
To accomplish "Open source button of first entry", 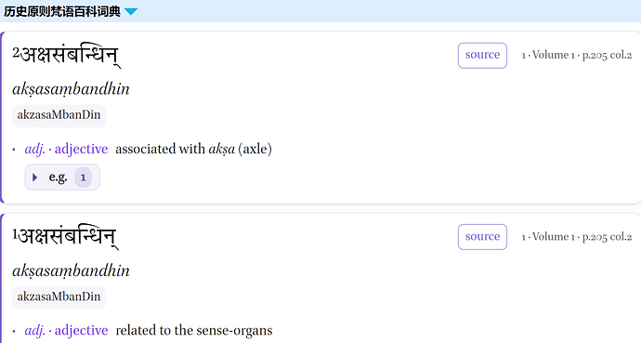I will point(482,55).
